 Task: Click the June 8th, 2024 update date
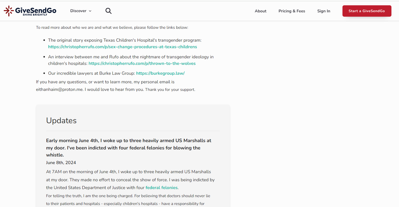pyautogui.click(x=61, y=163)
